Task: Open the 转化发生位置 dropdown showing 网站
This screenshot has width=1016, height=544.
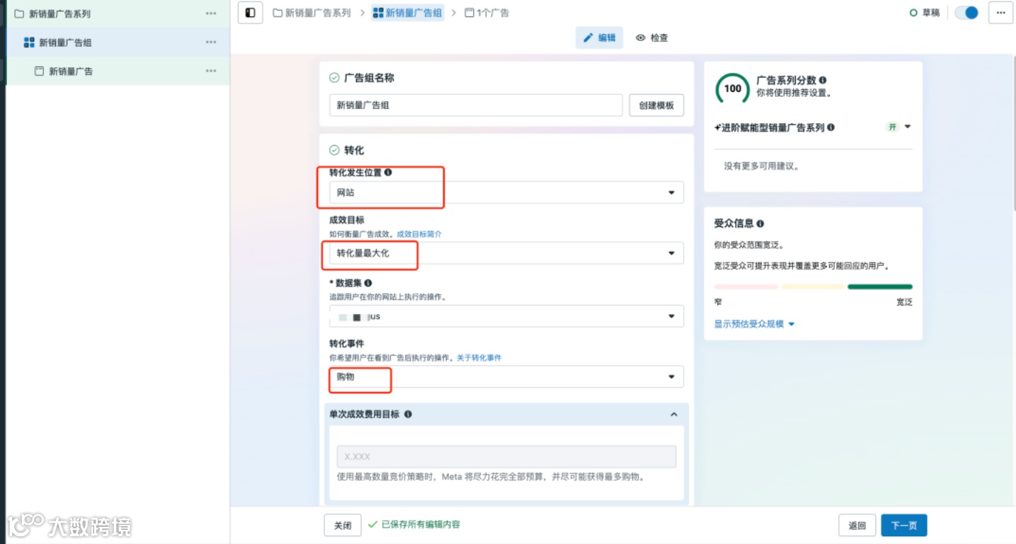Action: (506, 192)
